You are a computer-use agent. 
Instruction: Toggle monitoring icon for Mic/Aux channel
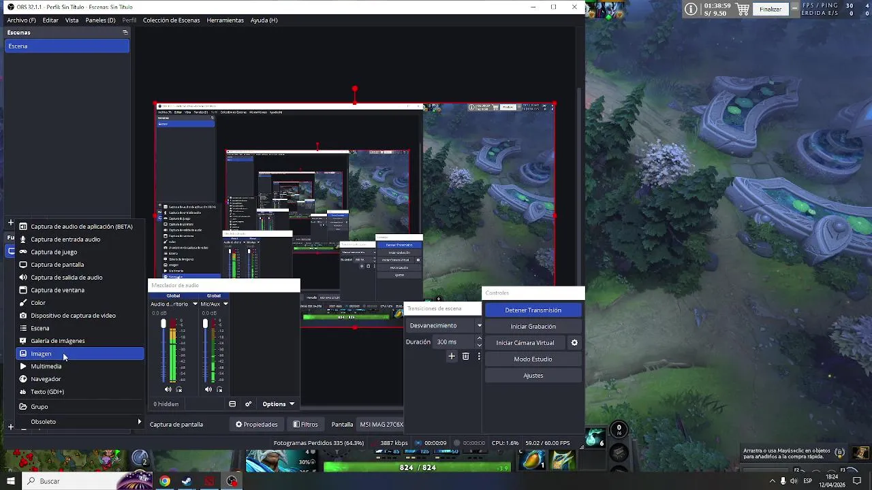point(219,389)
